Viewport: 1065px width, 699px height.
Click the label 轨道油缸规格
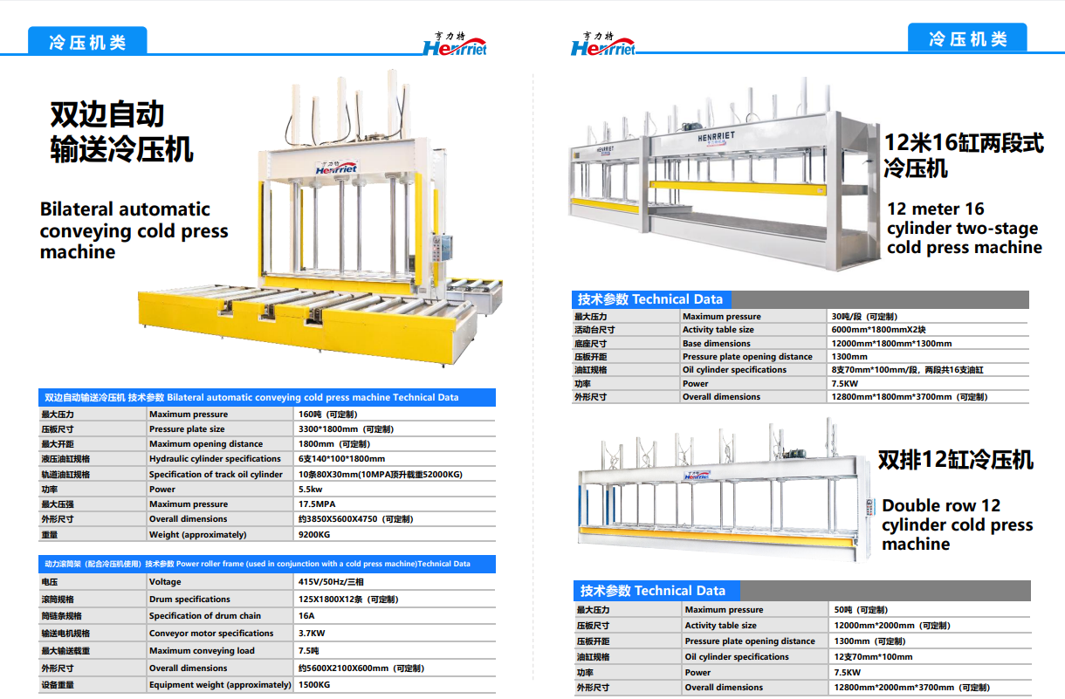click(x=65, y=475)
